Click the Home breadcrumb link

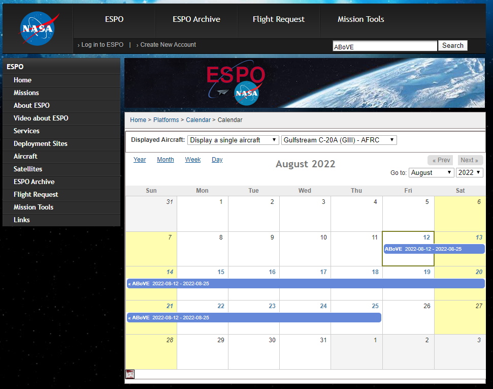point(138,120)
